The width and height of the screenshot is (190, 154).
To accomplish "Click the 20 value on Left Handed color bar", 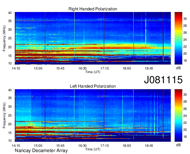I will 185,130.
